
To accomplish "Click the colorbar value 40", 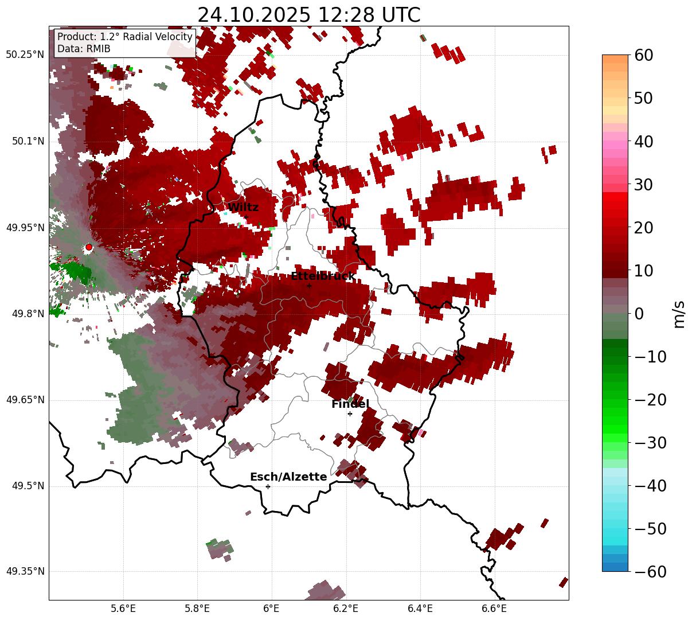I will [643, 141].
